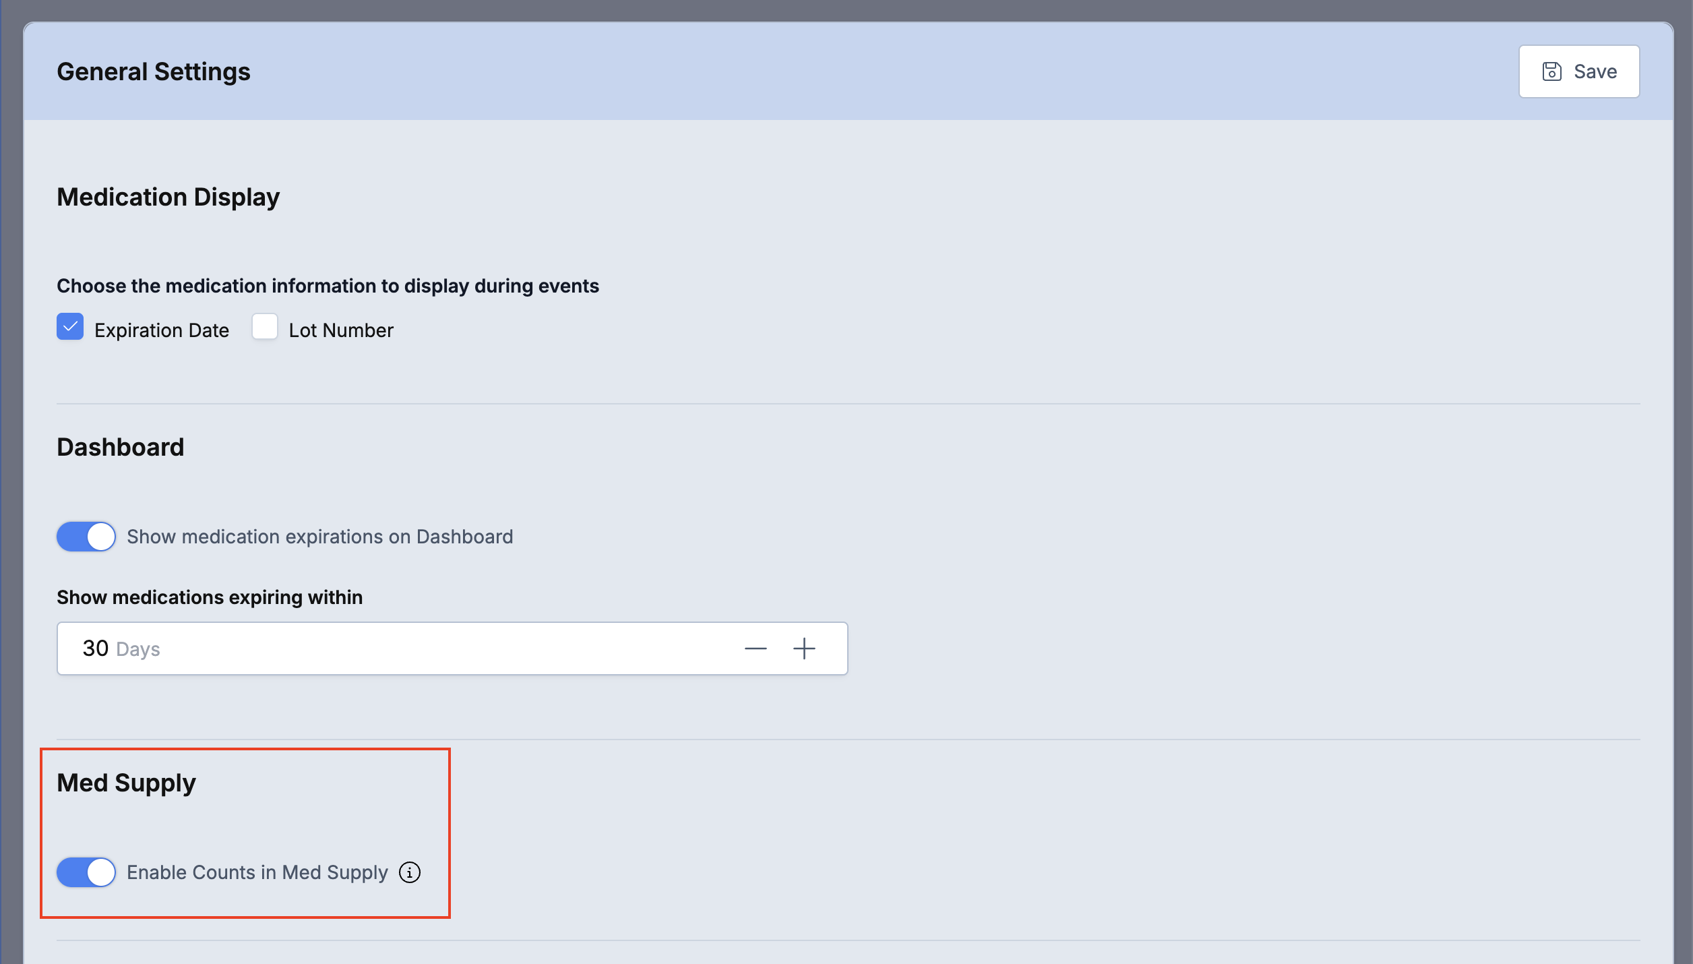The height and width of the screenshot is (964, 1693).
Task: Check the Lot Number checkbox
Action: tap(265, 327)
